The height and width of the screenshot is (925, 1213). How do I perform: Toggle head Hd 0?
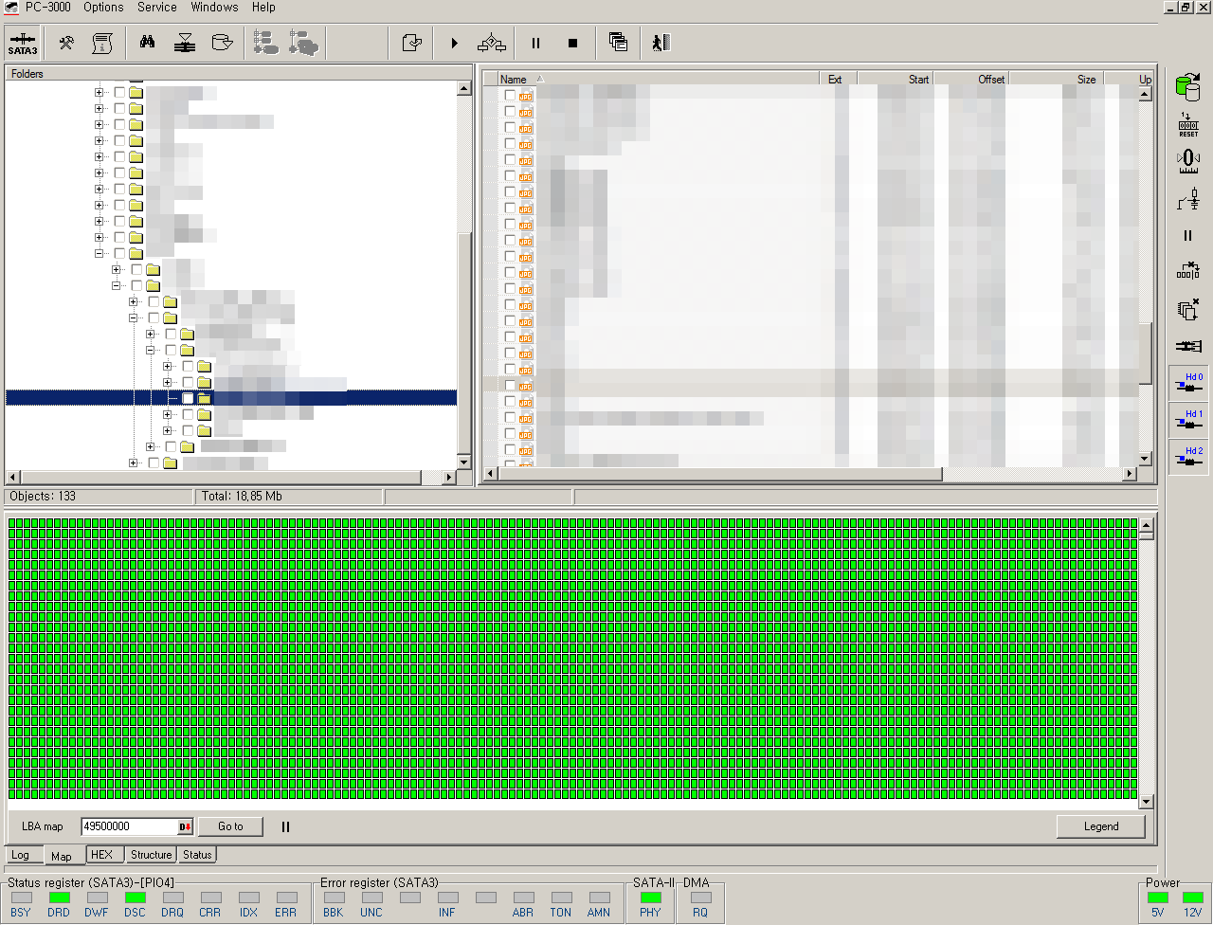(1188, 382)
